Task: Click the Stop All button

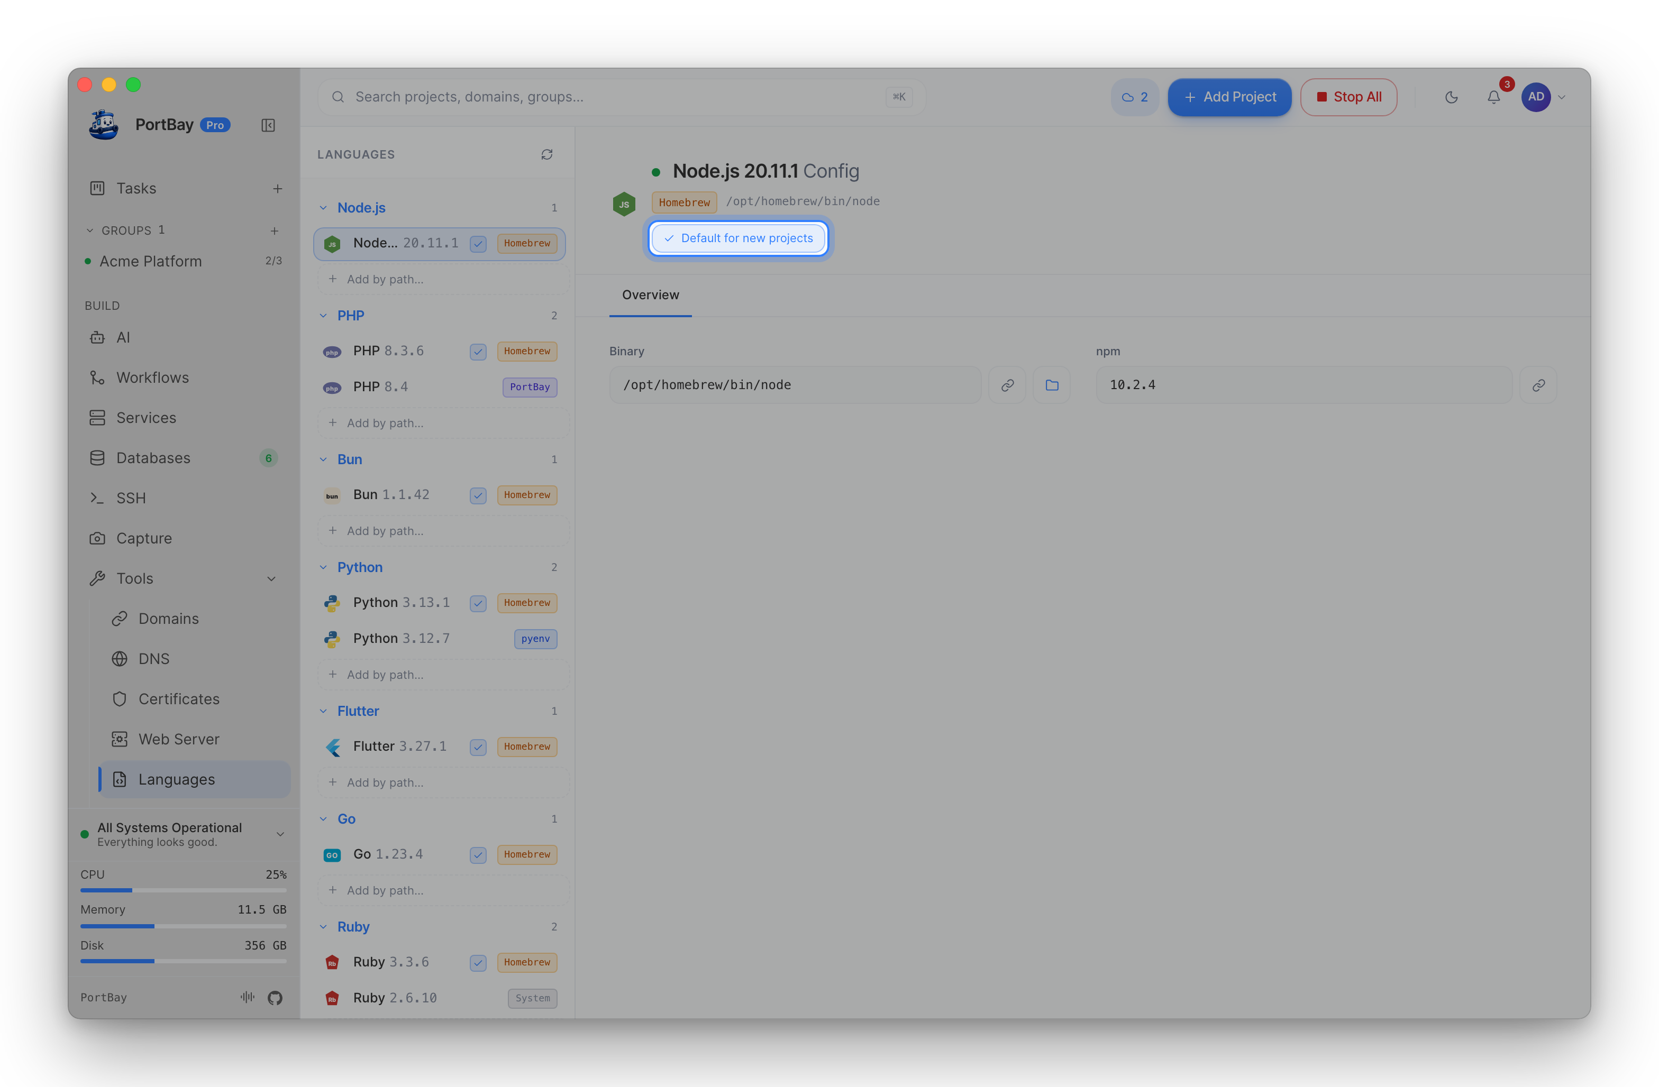Action: (1349, 97)
